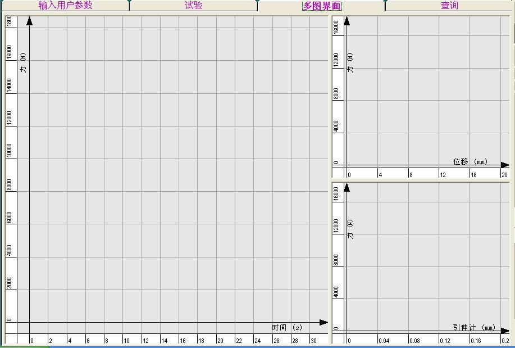Click the 30 tick on the time axis

[x=313, y=341]
